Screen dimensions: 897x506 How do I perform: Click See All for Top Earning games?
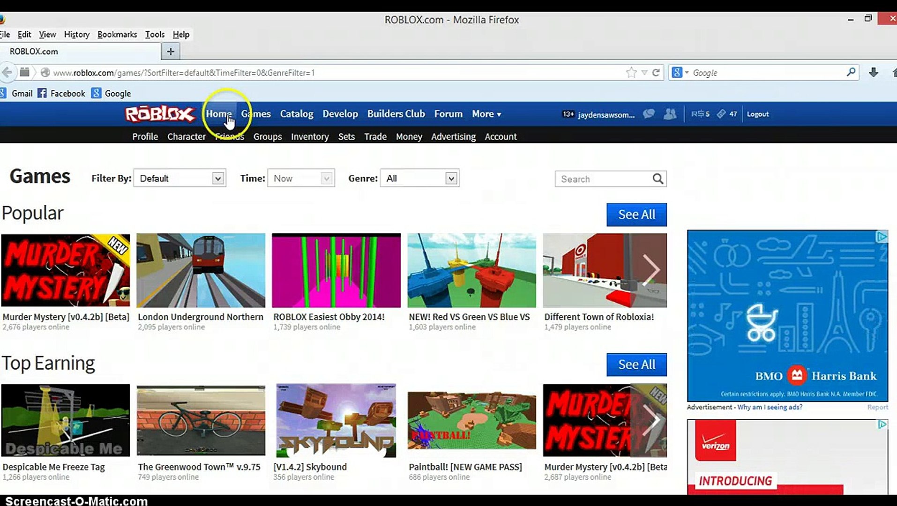point(636,365)
